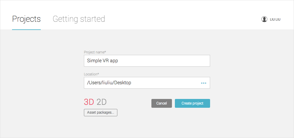Click the red '3D' label text
This screenshot has height=138, width=294.
[89, 102]
